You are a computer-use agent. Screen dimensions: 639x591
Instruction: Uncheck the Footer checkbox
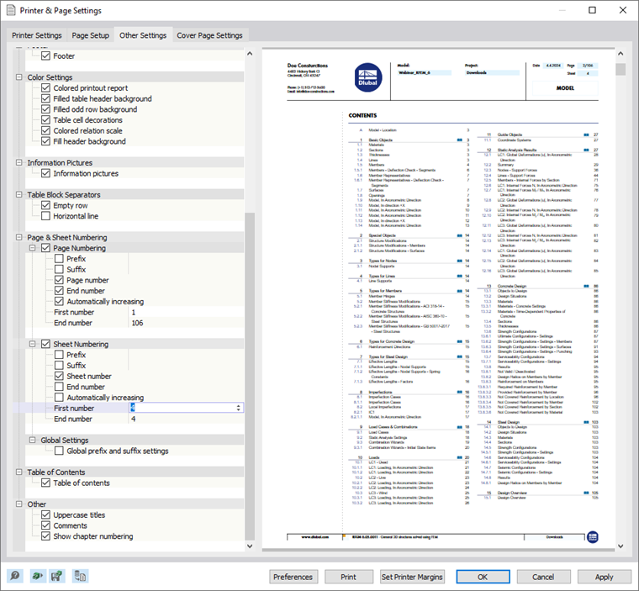tap(45, 55)
